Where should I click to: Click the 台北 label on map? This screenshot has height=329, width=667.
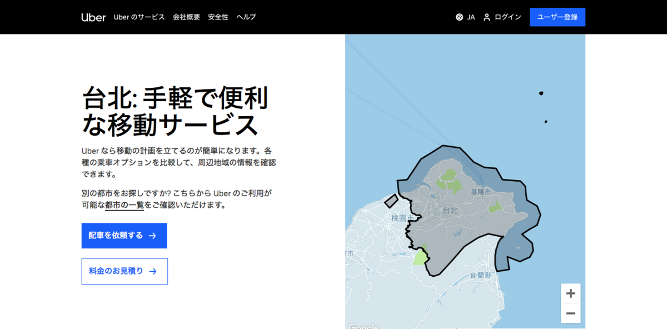pyautogui.click(x=450, y=211)
